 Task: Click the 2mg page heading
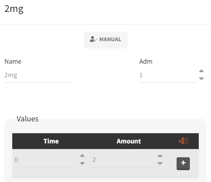(x=14, y=9)
